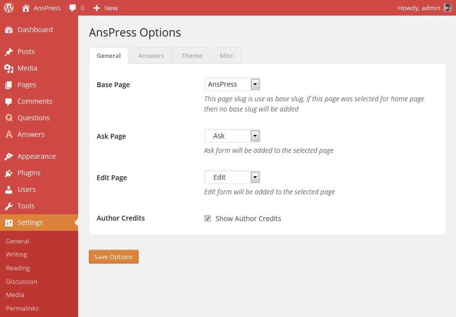Click the Users icon in sidebar
Image resolution: width=456 pixels, height=317 pixels.
[10, 189]
